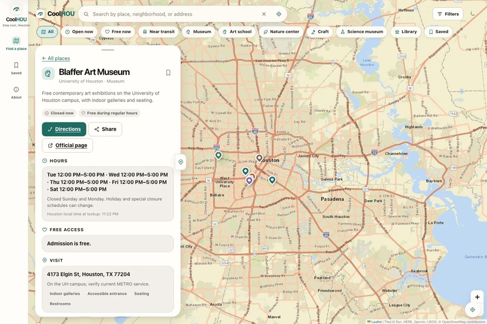
Task: Click the Blaffer Art Museum category icon
Action: 48,74
